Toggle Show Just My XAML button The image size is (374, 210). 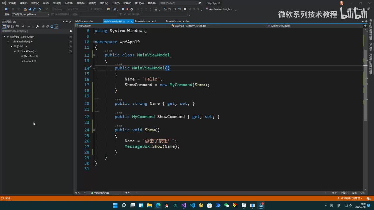coord(56,27)
